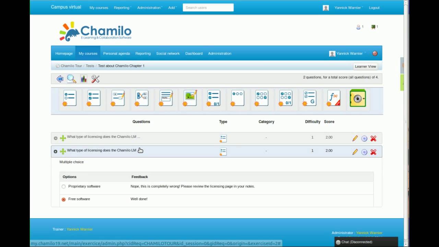
Task: Open the green safe question pool
Action: coord(358,98)
